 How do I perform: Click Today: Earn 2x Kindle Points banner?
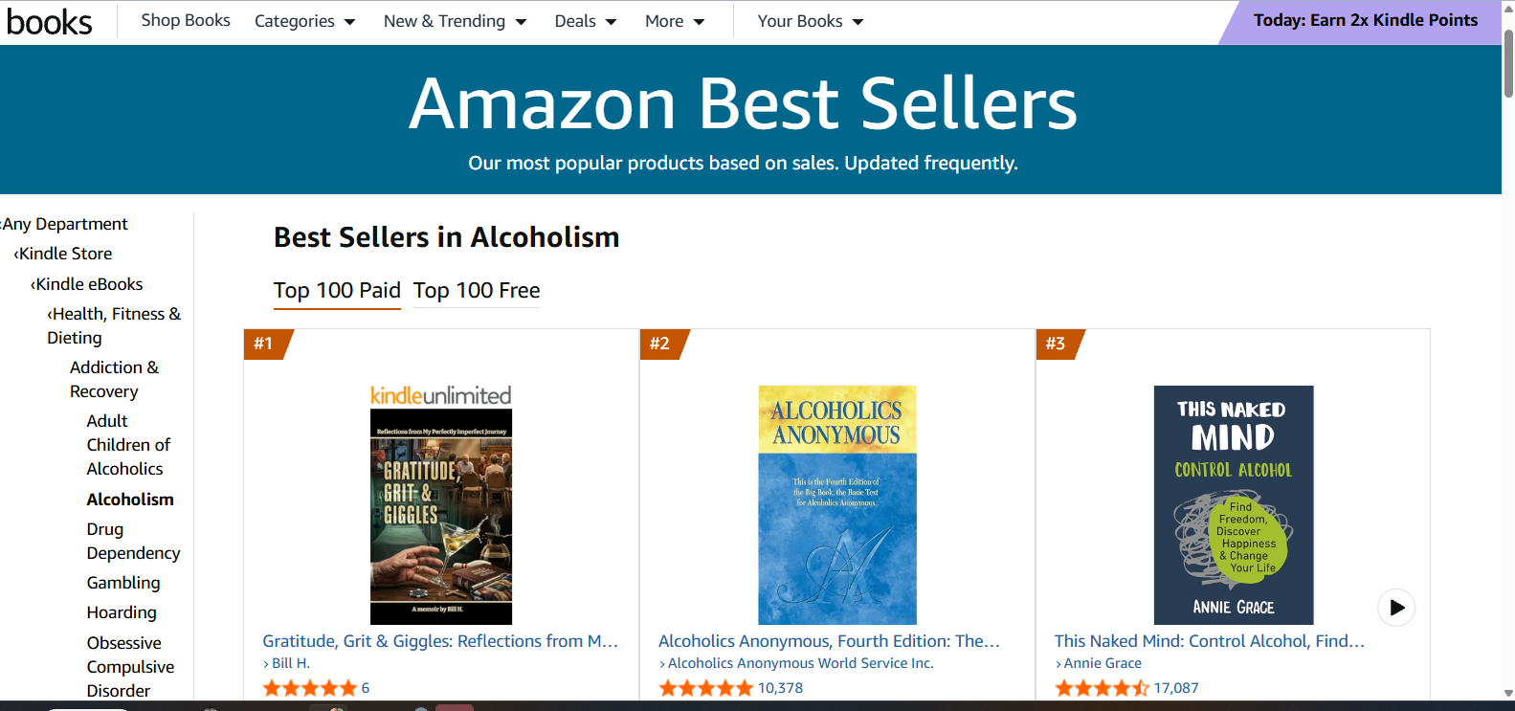[1365, 21]
